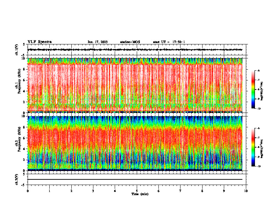Click the "Time (min)" x-axis label
Image resolution: width=277 pixels, height=214 pixels.
click(140, 194)
